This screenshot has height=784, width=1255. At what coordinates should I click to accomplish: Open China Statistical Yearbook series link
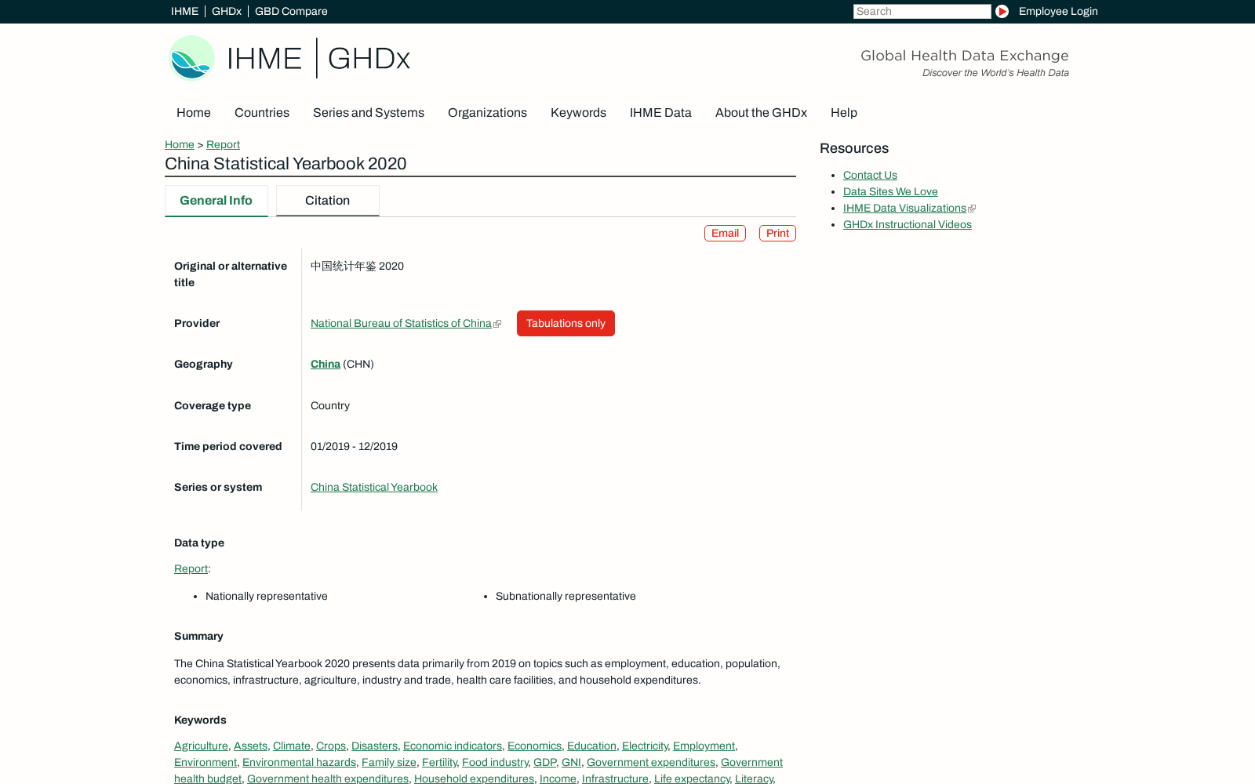pyautogui.click(x=374, y=488)
